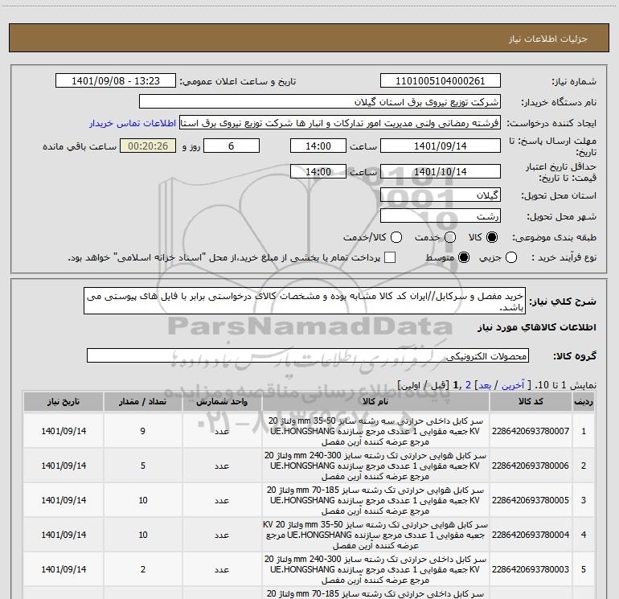Select the کالا/خدمت radio button
Image resolution: width=619 pixels, height=599 pixels.
(396, 237)
